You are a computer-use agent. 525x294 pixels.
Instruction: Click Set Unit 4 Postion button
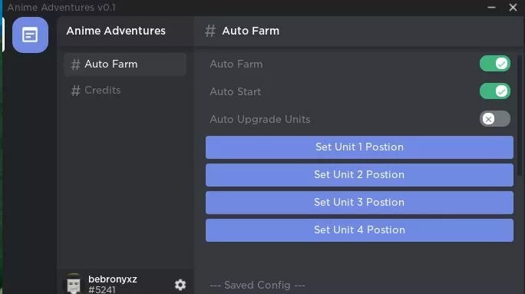click(359, 230)
